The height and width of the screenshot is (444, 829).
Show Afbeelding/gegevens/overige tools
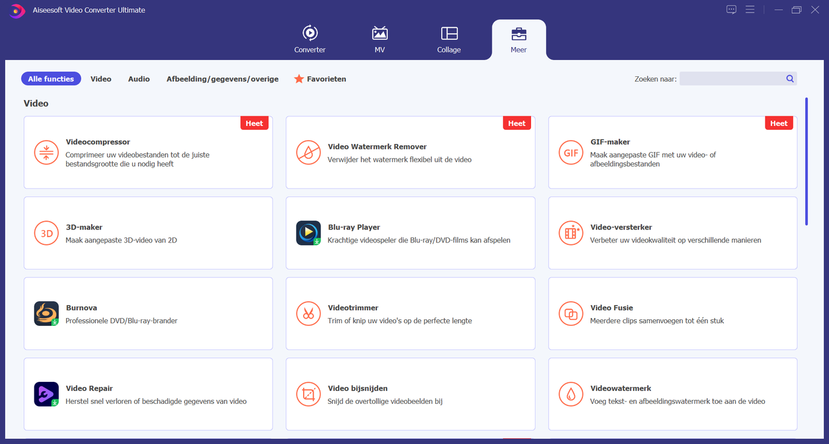tap(222, 79)
